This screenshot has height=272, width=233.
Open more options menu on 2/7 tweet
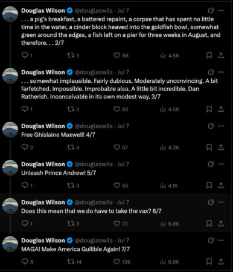coord(221,10)
